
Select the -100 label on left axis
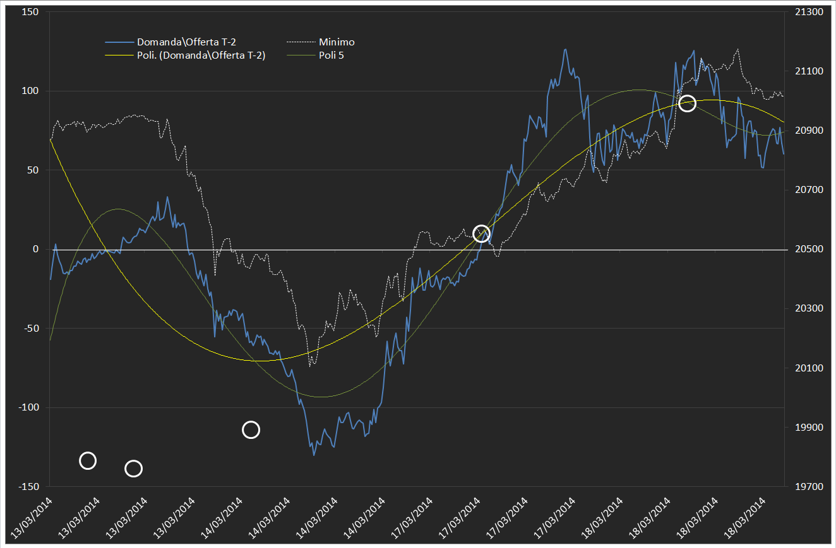pos(28,407)
